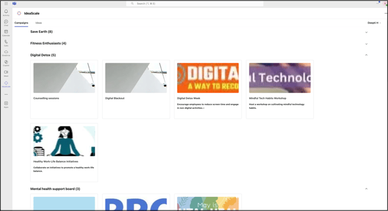Click the Host a workshop description text

coord(277,106)
